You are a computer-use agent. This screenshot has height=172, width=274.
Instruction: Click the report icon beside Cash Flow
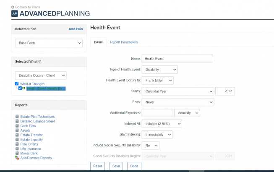point(17,125)
